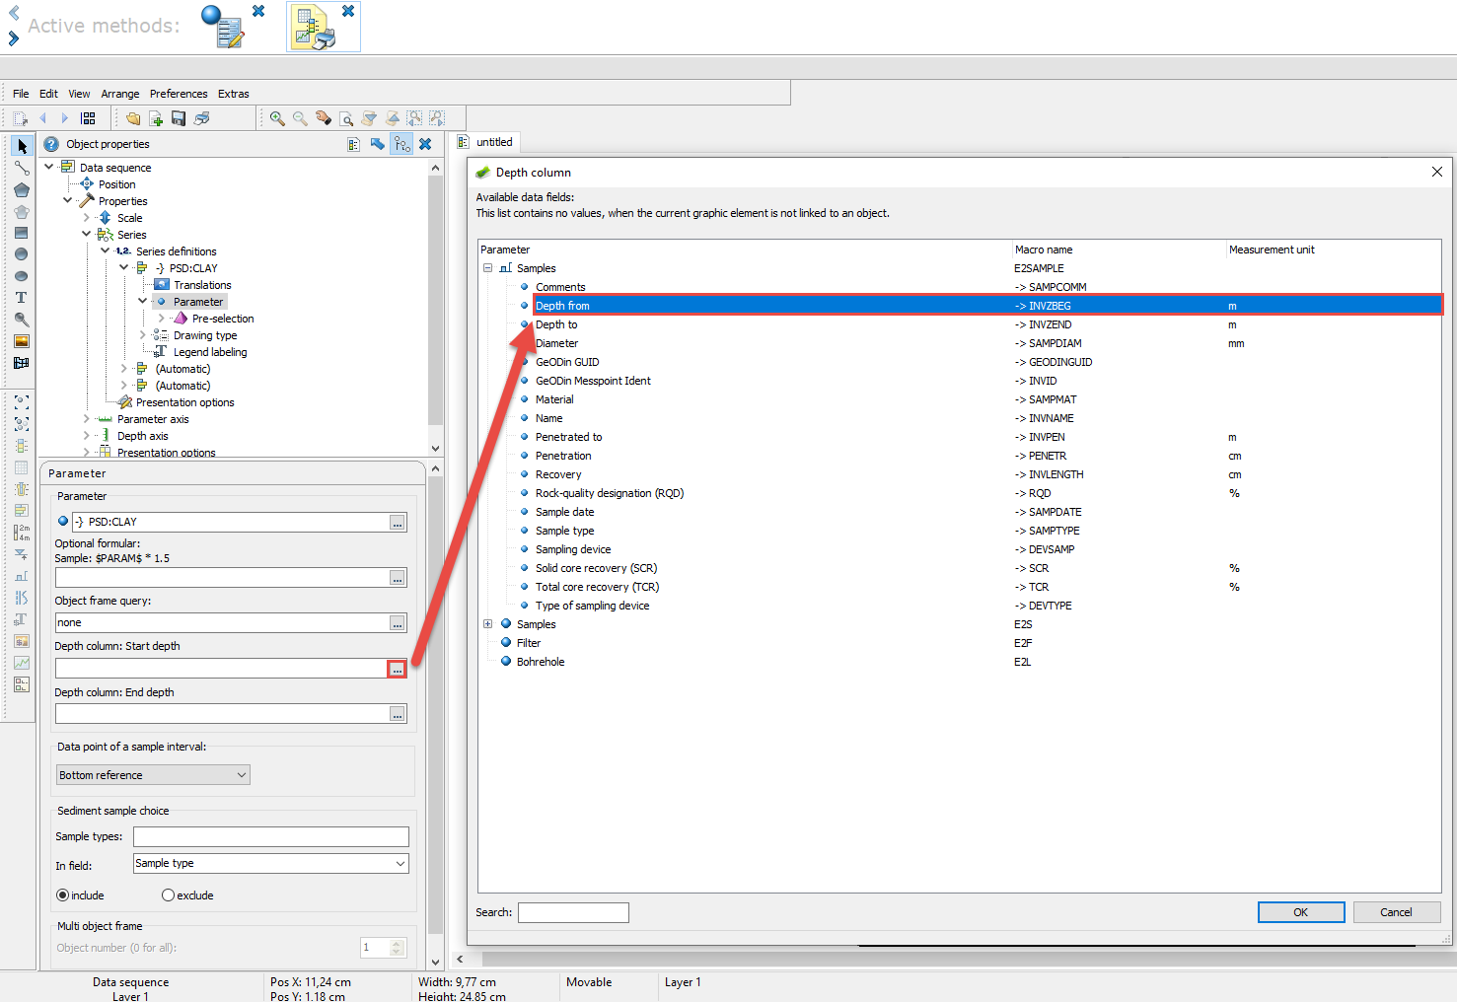Click the printer toolbar icon
Image resolution: width=1457 pixels, height=1002 pixels.
coord(202,118)
